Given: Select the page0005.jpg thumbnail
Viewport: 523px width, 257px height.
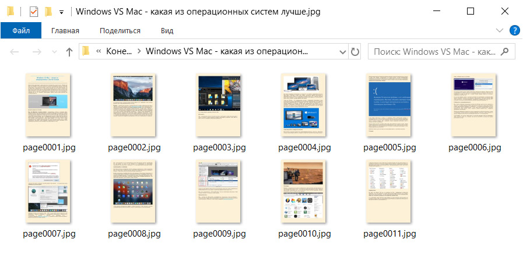Looking at the screenshot, I should tap(388, 105).
